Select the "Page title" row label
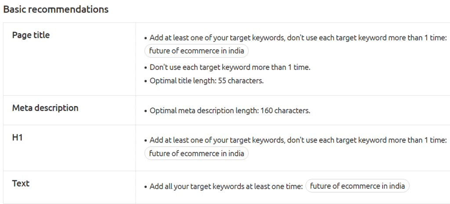The width and height of the screenshot is (450, 204). click(x=31, y=35)
